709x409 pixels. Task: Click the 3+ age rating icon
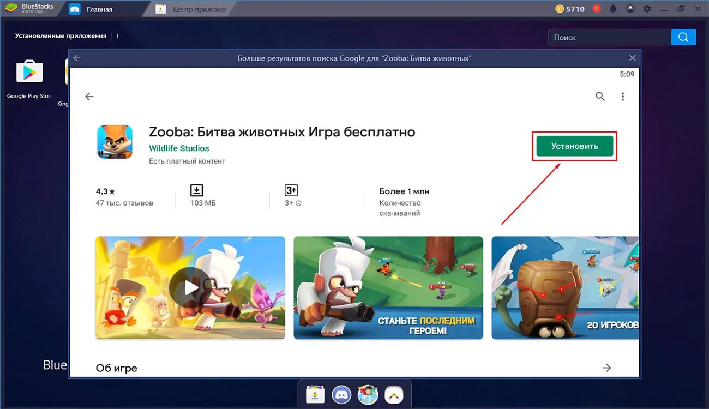pos(291,190)
